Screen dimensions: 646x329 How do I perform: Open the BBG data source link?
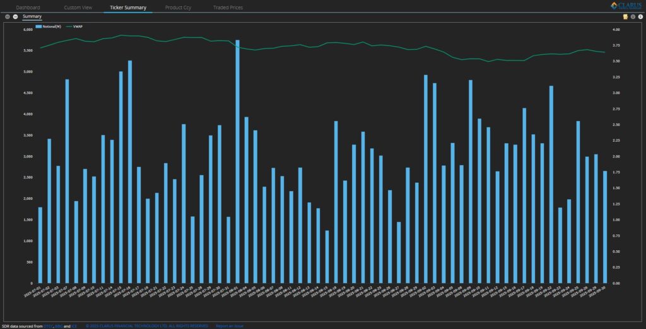(59, 326)
